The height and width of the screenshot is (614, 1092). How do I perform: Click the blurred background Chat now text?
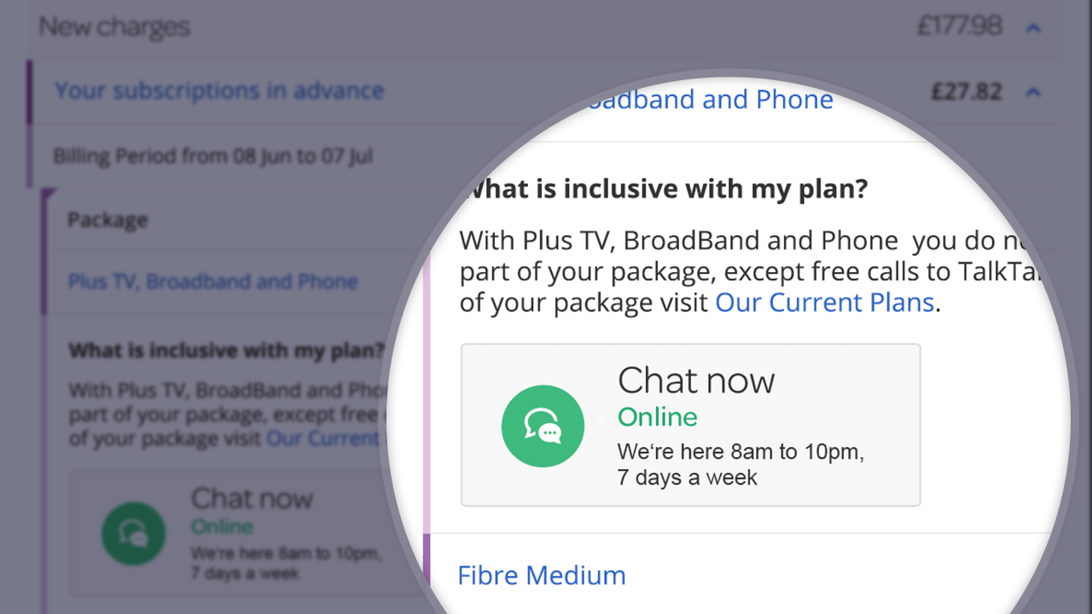[x=252, y=498]
